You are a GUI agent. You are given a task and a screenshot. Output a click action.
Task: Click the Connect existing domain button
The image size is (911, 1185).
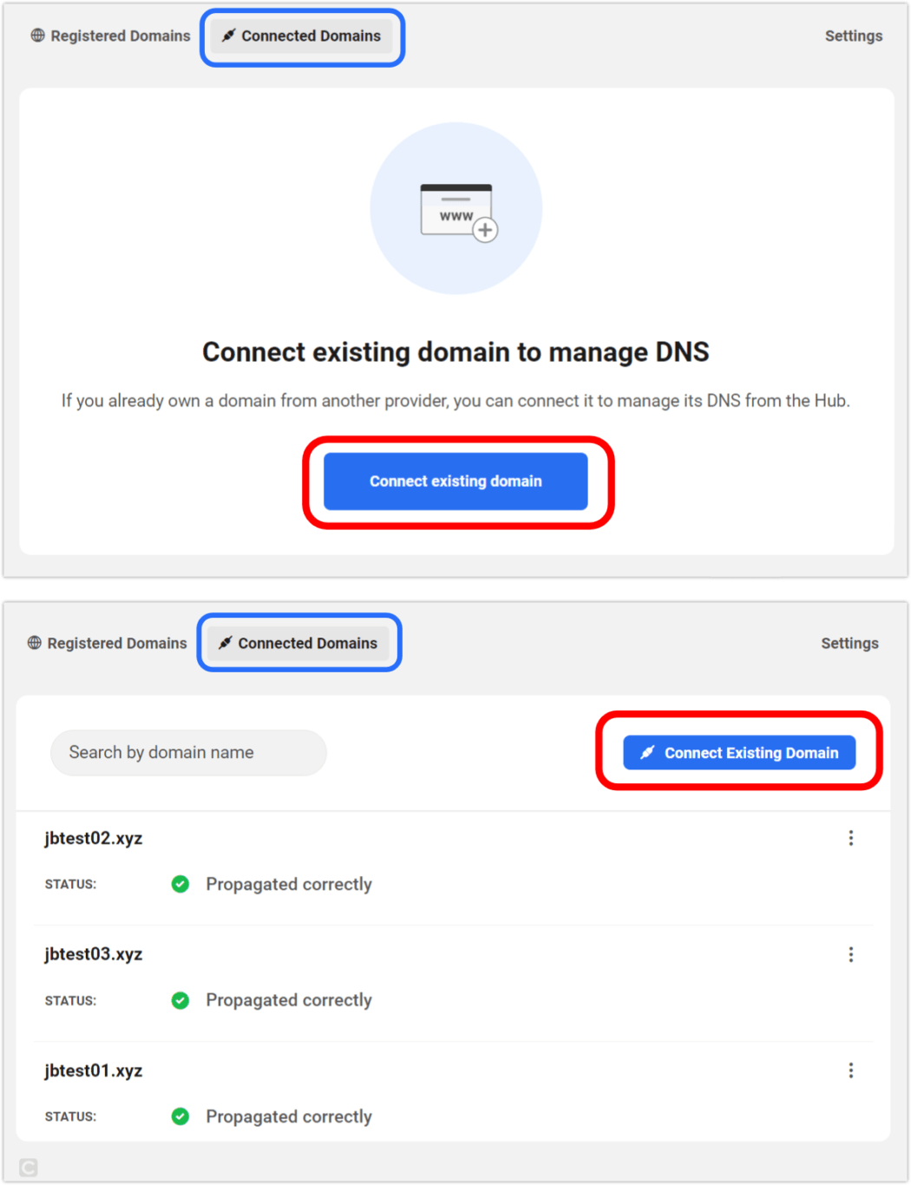pos(455,481)
